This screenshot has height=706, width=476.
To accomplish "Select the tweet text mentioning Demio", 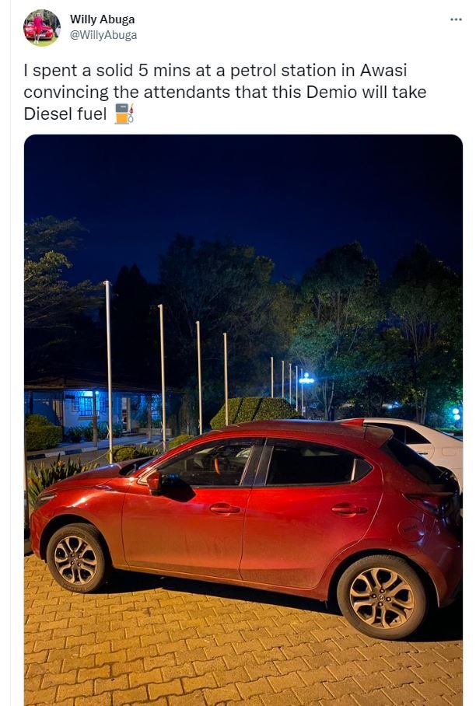I will click(225, 92).
